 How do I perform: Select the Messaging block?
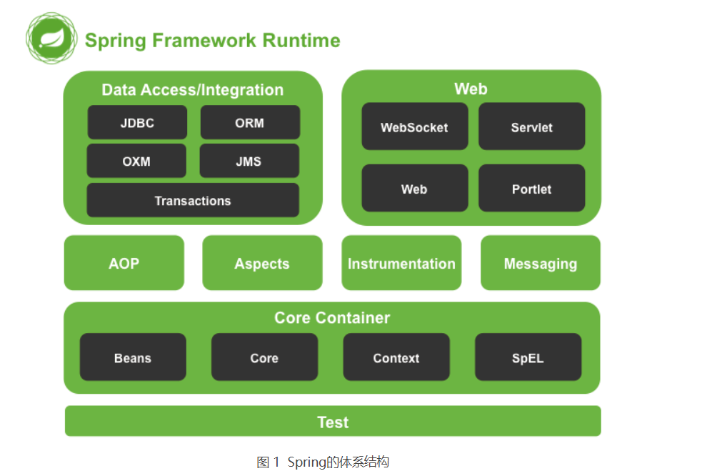541,263
